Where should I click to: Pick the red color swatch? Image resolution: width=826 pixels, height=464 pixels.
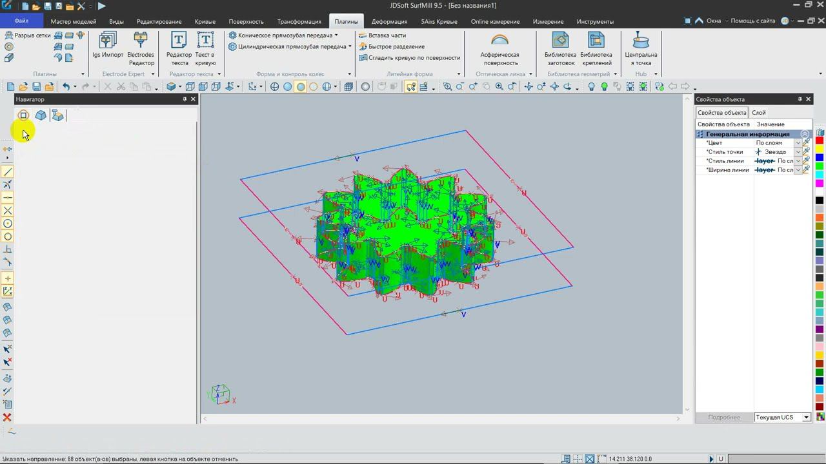820,140
